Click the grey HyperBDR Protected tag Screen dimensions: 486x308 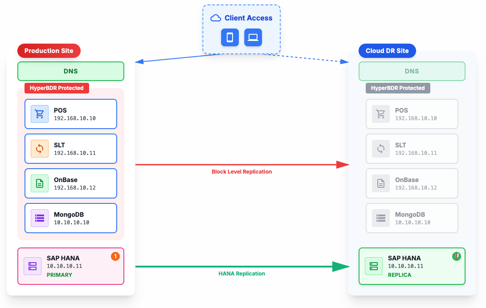[398, 88]
